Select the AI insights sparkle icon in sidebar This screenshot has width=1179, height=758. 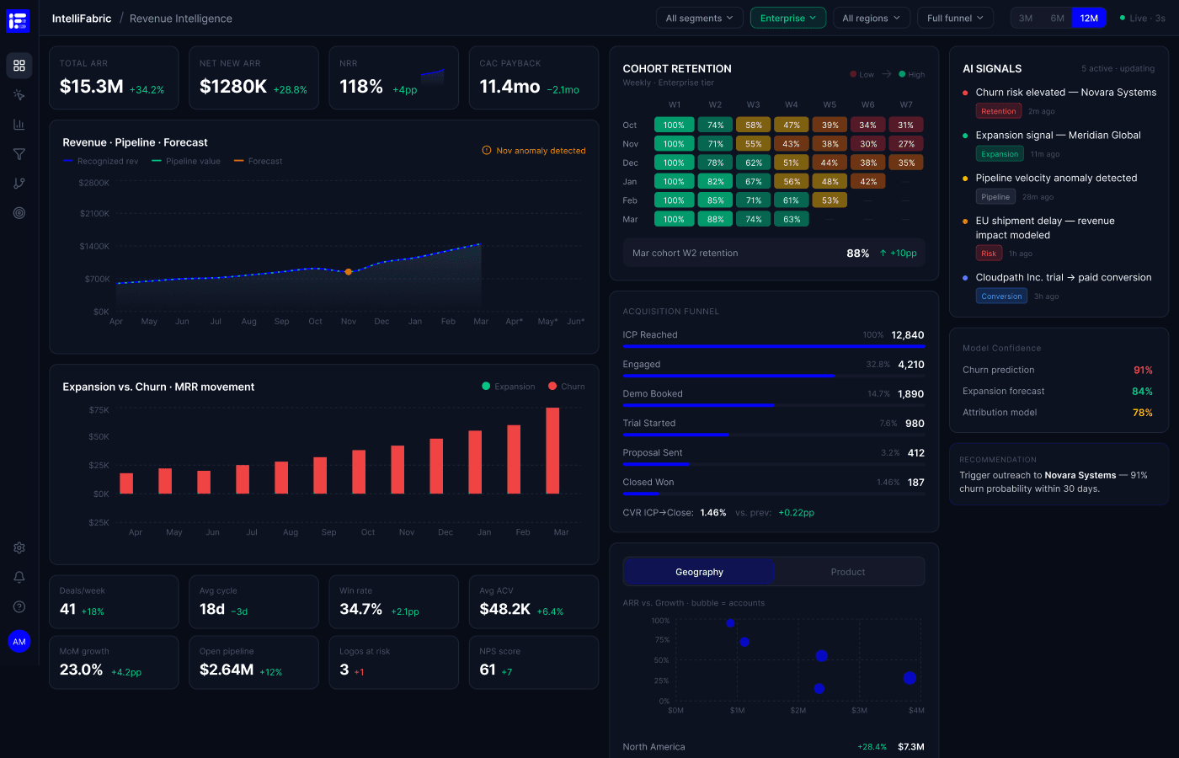(x=19, y=94)
